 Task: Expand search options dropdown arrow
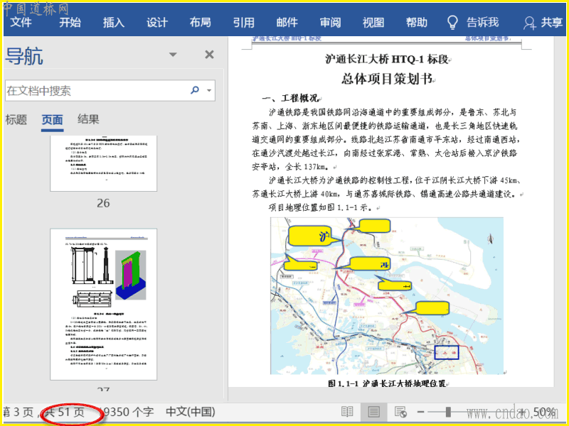pos(209,91)
